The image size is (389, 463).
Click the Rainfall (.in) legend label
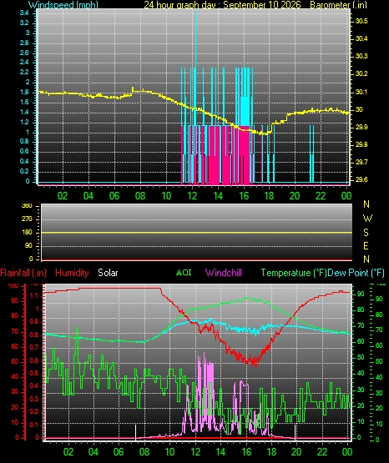[23, 273]
